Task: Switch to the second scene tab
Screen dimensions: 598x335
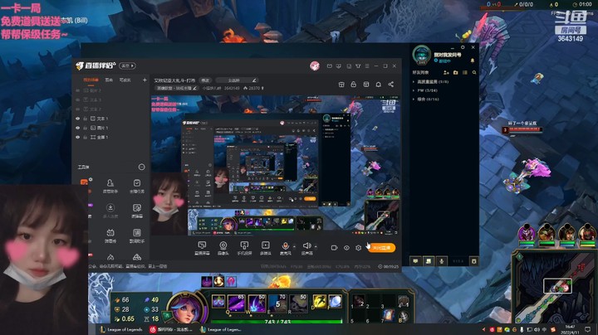Action: pos(109,80)
